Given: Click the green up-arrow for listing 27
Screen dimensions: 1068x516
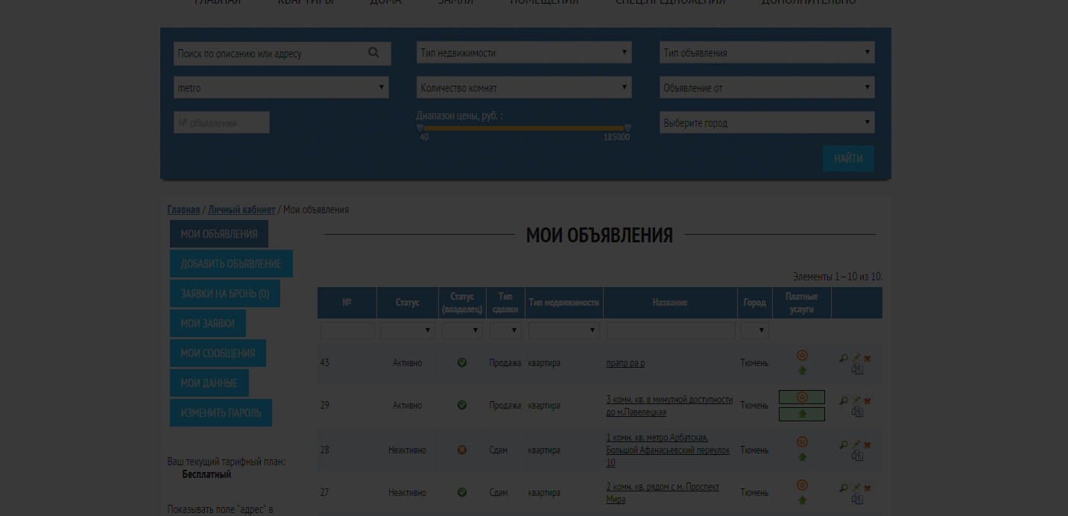Looking at the screenshot, I should (802, 500).
